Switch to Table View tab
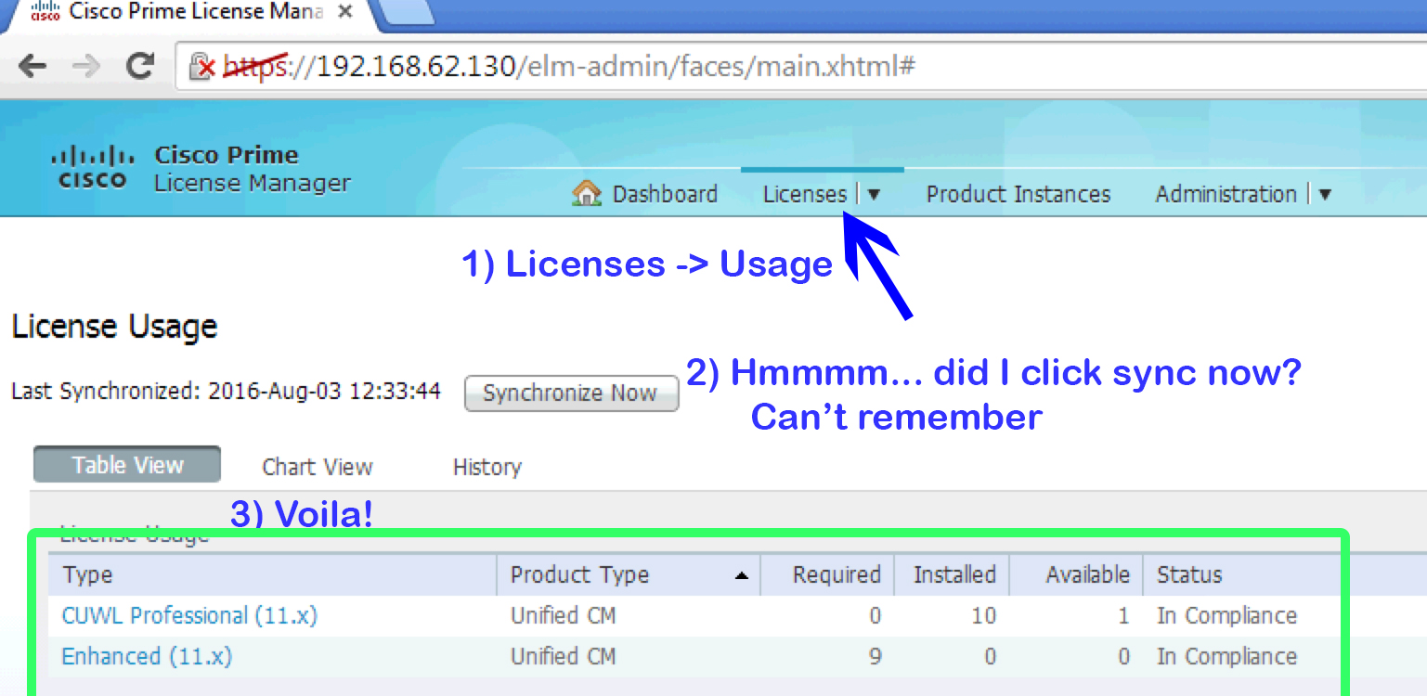The width and height of the screenshot is (1427, 696). tap(127, 465)
